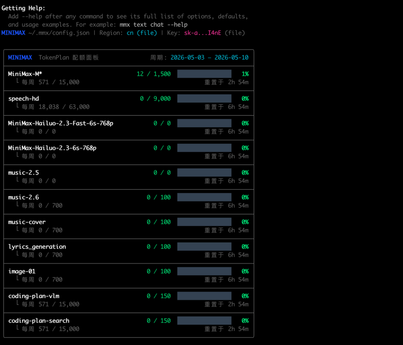403x345 pixels.
Task: Click the "TokenPlan 配额面板" panel title
Action: pyautogui.click(x=69, y=58)
